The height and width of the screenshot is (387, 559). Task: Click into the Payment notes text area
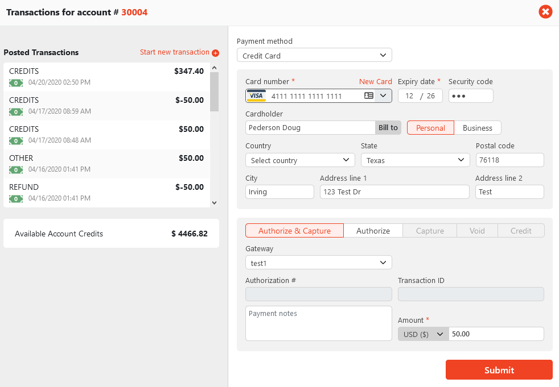tap(318, 323)
